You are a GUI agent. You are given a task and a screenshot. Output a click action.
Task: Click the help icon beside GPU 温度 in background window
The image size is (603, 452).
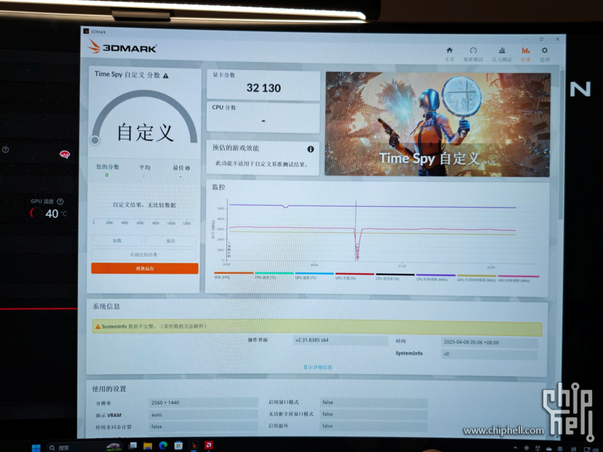pos(60,202)
